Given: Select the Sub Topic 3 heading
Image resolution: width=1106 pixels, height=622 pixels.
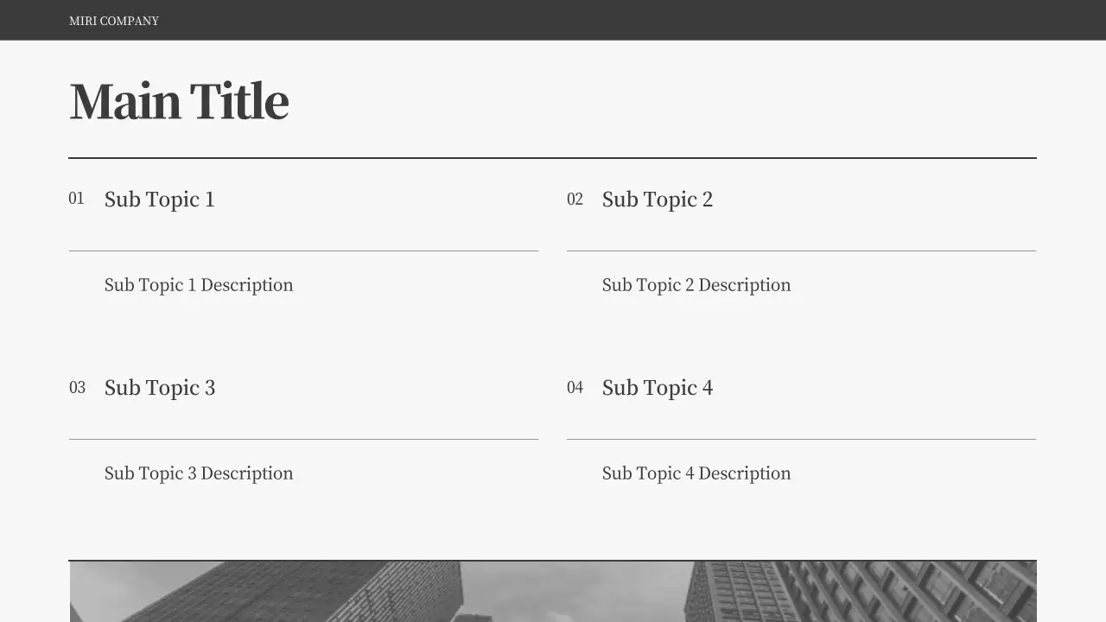Looking at the screenshot, I should click(160, 388).
